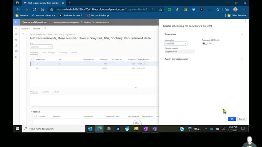Open Microsoft Teams from the taskbar

click(155, 129)
